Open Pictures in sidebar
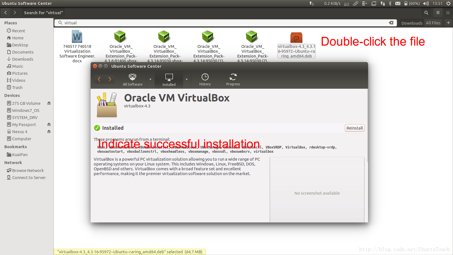Viewport: 453px width, 255px height. click(20, 73)
